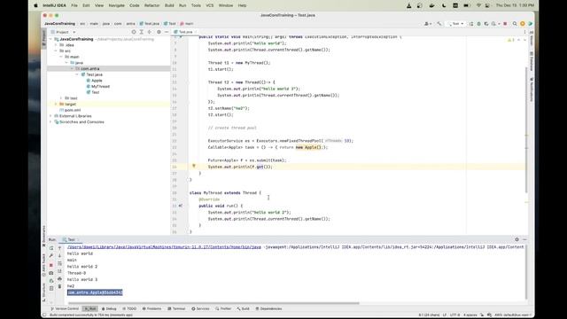Toggle soft-wrap in the Run console

[x=59, y=264]
